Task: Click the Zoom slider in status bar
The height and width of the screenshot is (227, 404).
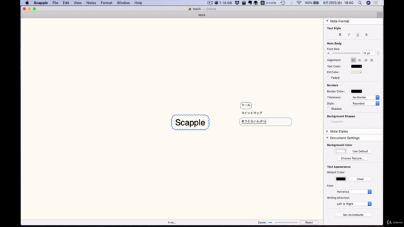Action: [283, 223]
